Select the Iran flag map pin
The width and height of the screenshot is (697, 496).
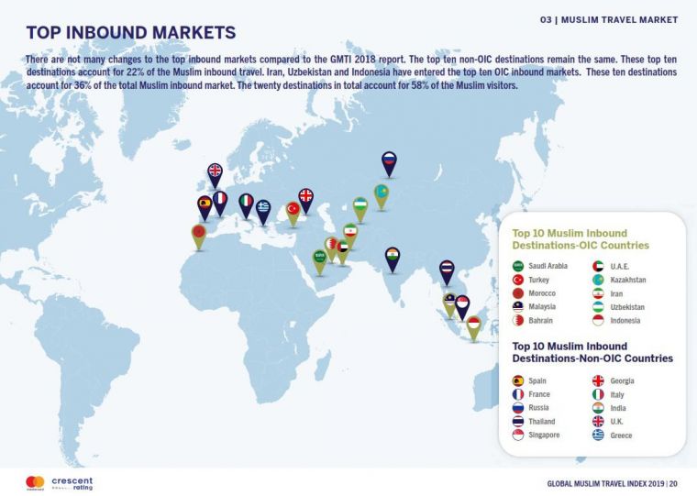(x=350, y=235)
